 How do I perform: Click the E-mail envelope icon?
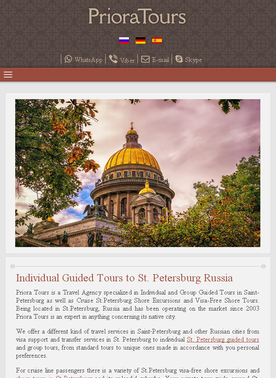(145, 59)
